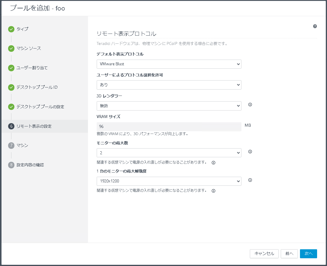Open the 3D レンダラー dropdown set to 無効
Image resolution: width=327 pixels, height=266 pixels.
[169, 106]
